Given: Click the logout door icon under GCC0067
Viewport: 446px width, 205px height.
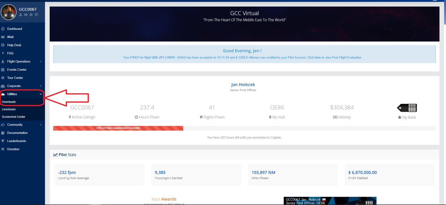Looking at the screenshot, I should coord(36,15).
